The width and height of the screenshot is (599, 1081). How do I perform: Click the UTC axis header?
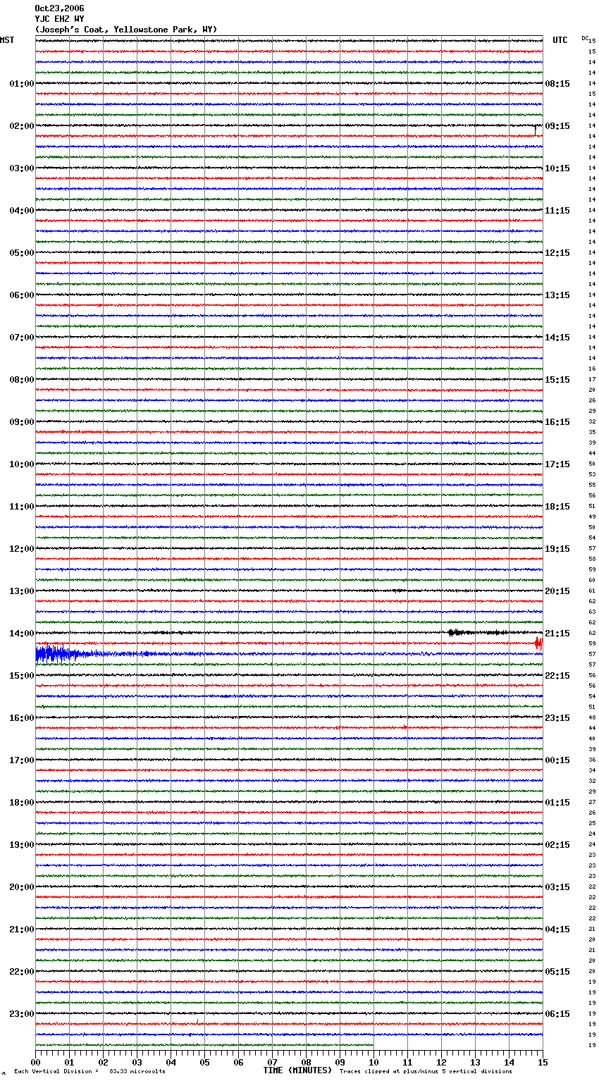(560, 40)
